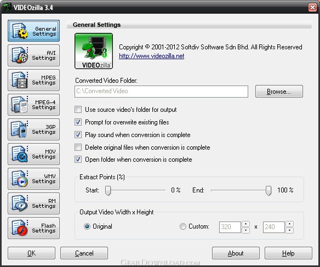
Task: Click the End extract point slider handle
Action: (268, 190)
